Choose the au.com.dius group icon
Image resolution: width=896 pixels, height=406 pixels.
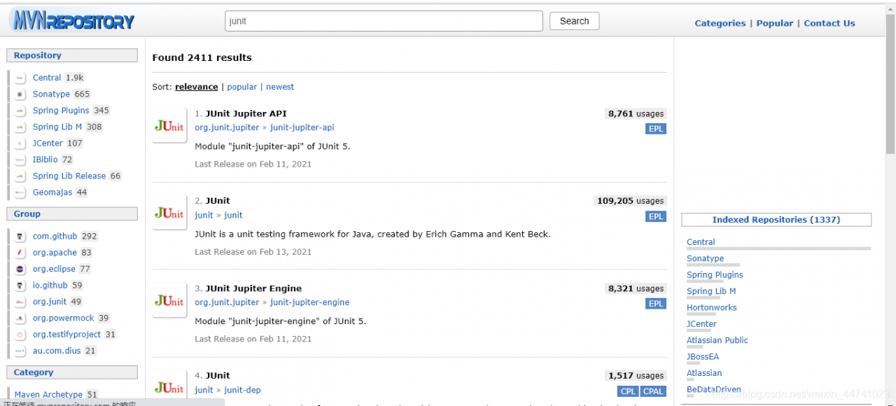pyautogui.click(x=20, y=351)
